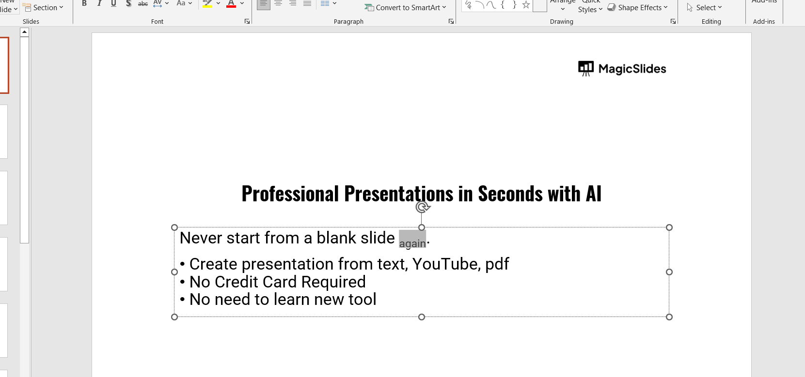Toggle italic formatting
The width and height of the screenshot is (805, 377).
tap(99, 3)
